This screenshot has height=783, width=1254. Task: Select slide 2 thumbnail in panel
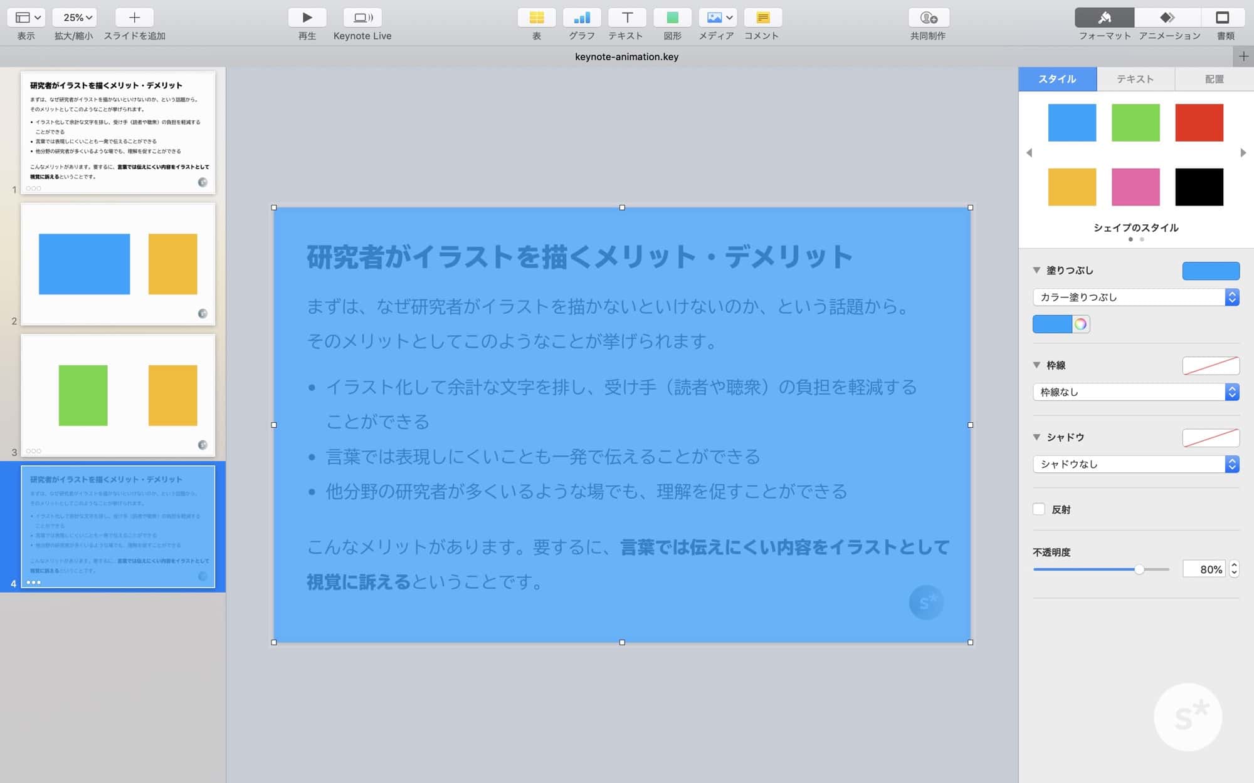117,262
